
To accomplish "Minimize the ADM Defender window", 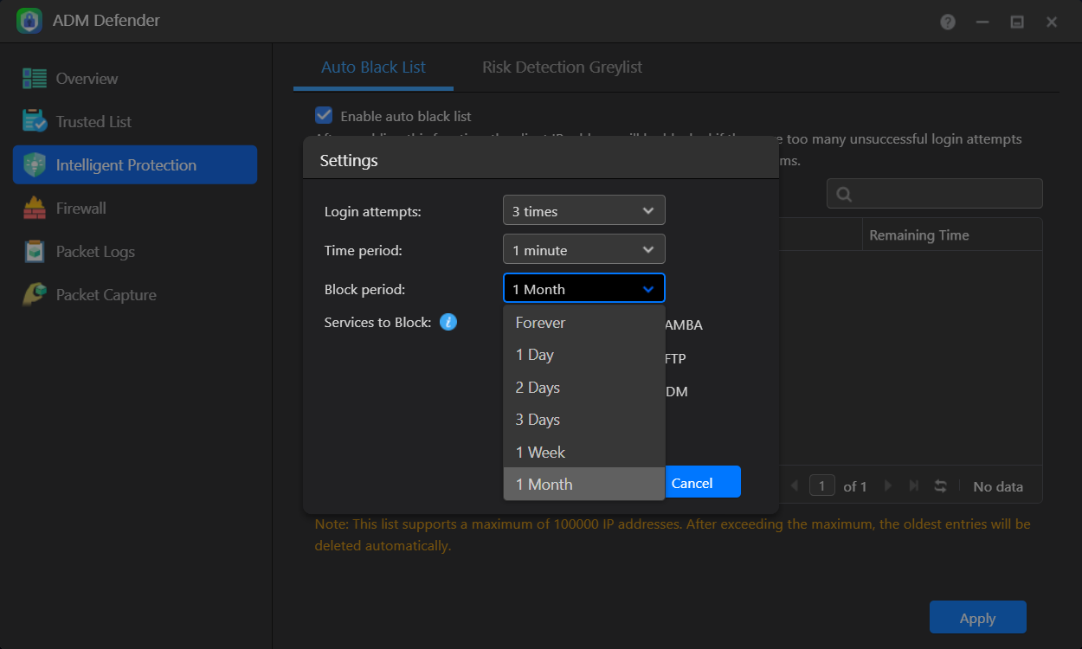I will coord(982,22).
